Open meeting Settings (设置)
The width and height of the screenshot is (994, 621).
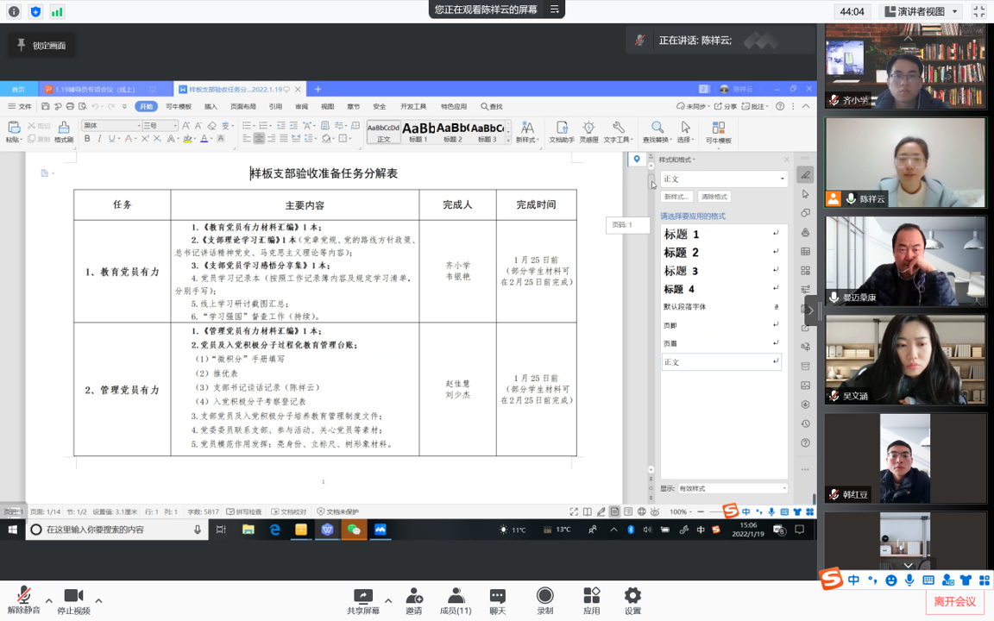coord(632,600)
